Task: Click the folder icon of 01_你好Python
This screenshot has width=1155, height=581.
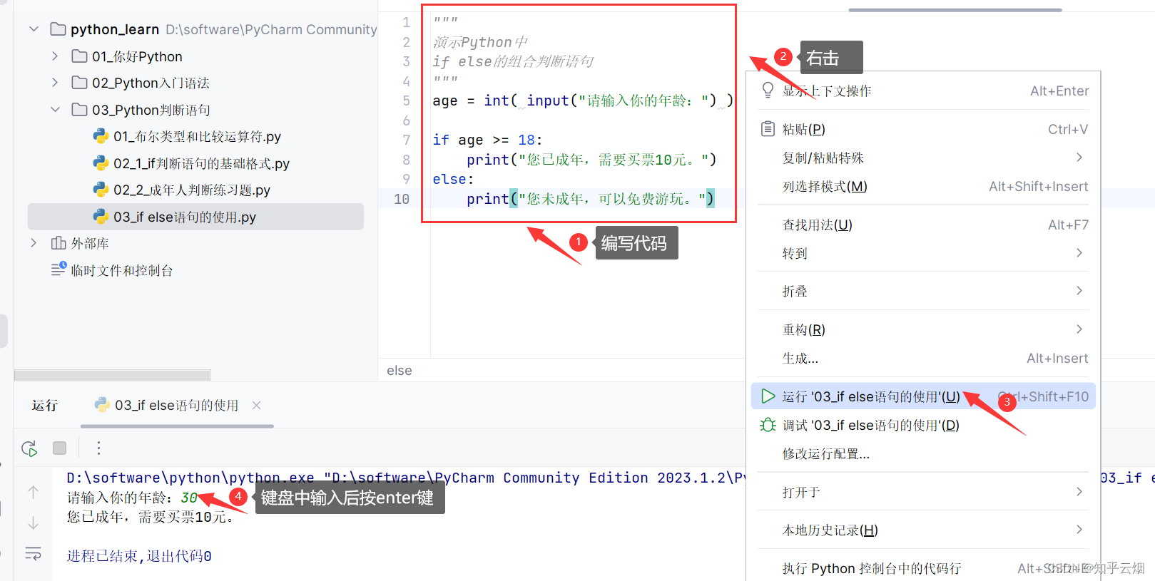Action: pos(80,56)
